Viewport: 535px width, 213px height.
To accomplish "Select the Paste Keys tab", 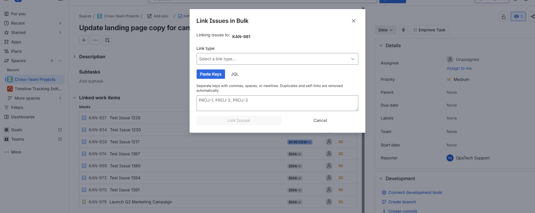I will (211, 74).
